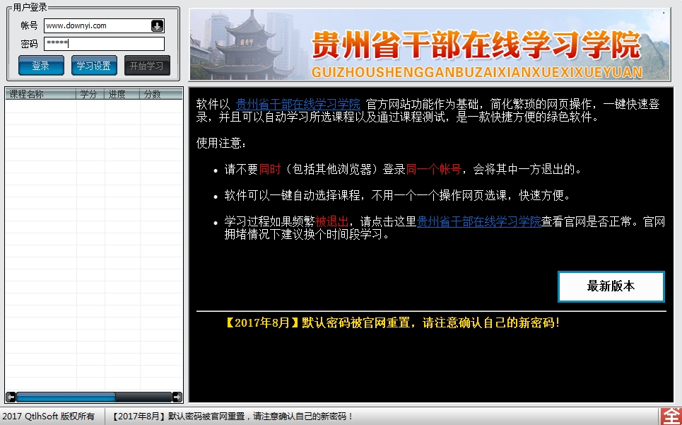This screenshot has height=425, width=682.
Task: Click the 分数 column header
Action: point(152,93)
